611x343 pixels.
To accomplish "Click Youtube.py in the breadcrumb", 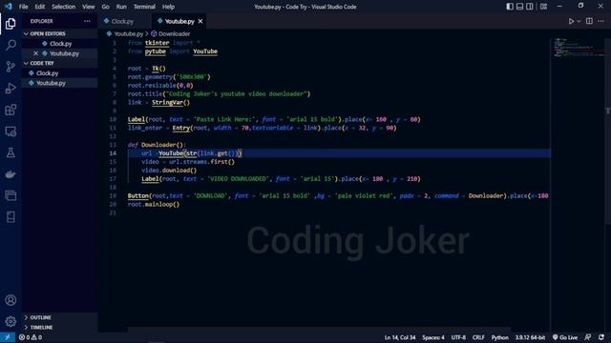I will [129, 34].
